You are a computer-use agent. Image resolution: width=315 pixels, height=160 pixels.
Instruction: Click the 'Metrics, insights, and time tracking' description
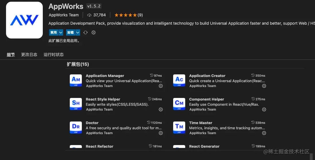coord(227,128)
